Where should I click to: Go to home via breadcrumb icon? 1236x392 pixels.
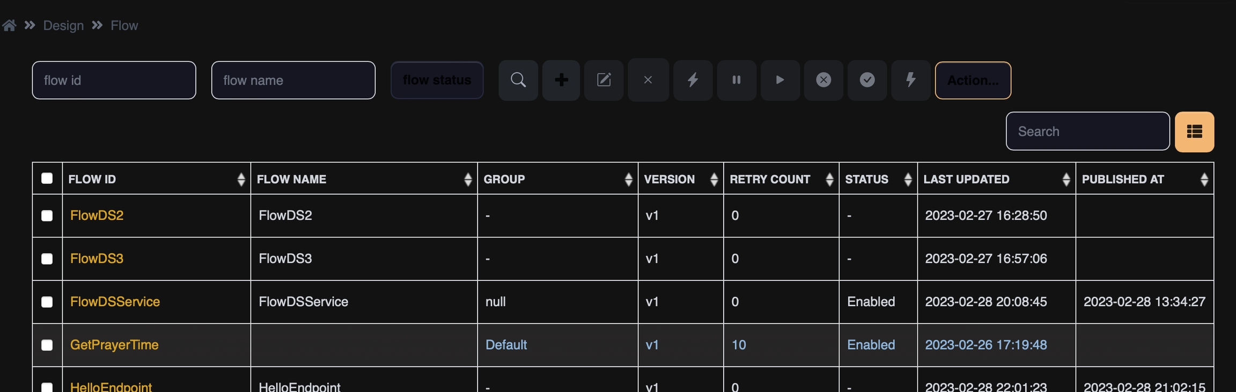pos(9,25)
